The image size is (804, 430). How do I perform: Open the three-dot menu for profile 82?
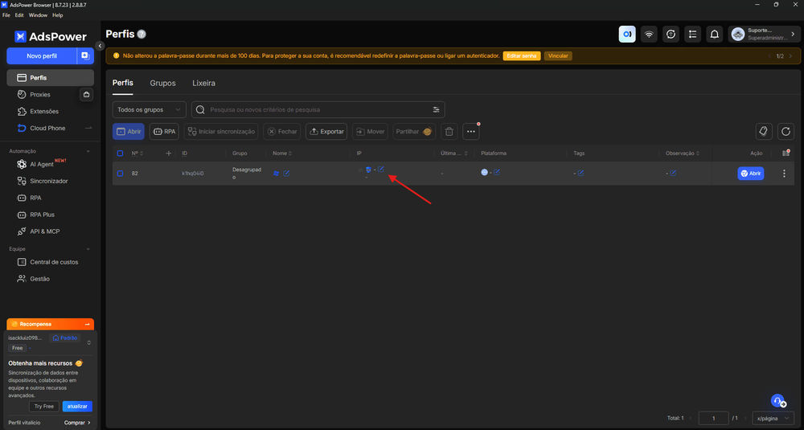point(784,174)
